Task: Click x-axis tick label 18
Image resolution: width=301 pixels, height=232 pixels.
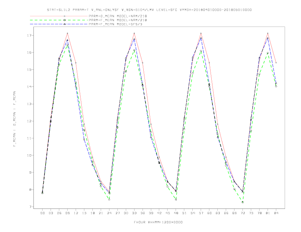Action: (x=92, y=213)
